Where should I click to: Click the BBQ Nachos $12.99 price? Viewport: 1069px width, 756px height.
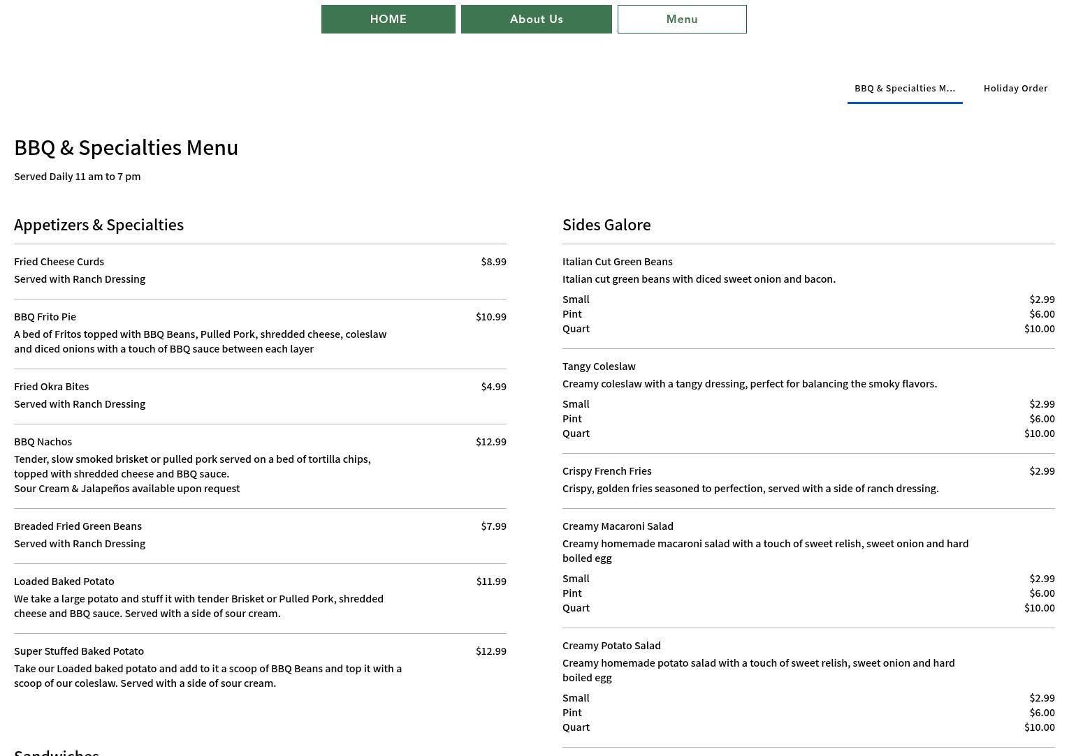click(490, 441)
